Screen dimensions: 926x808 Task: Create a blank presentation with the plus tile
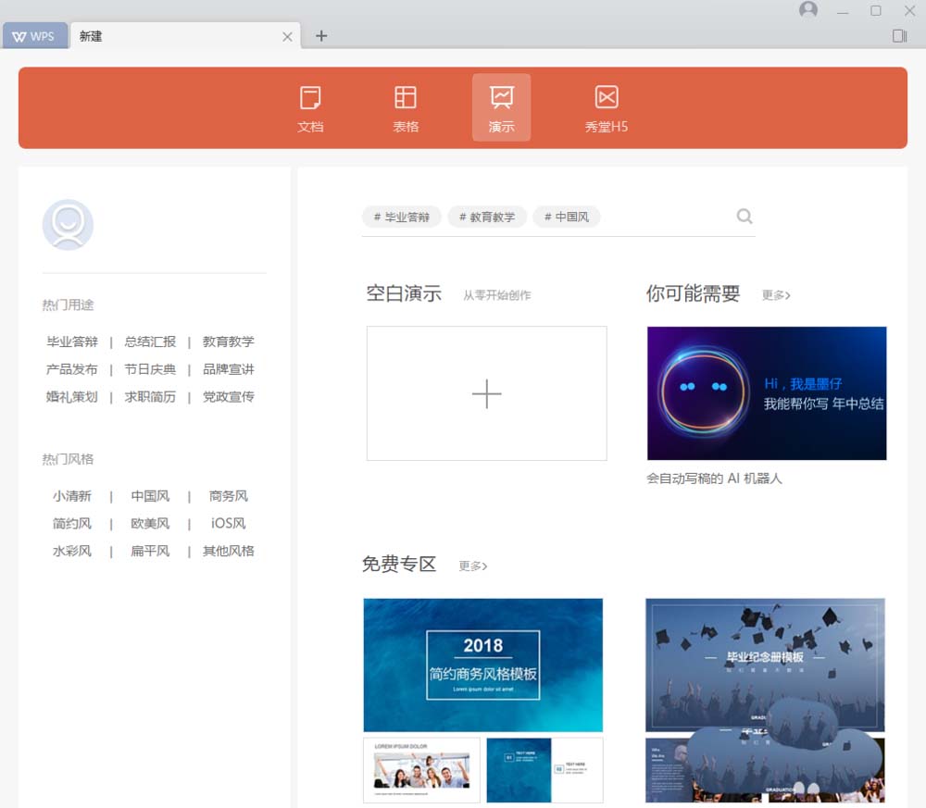[485, 393]
